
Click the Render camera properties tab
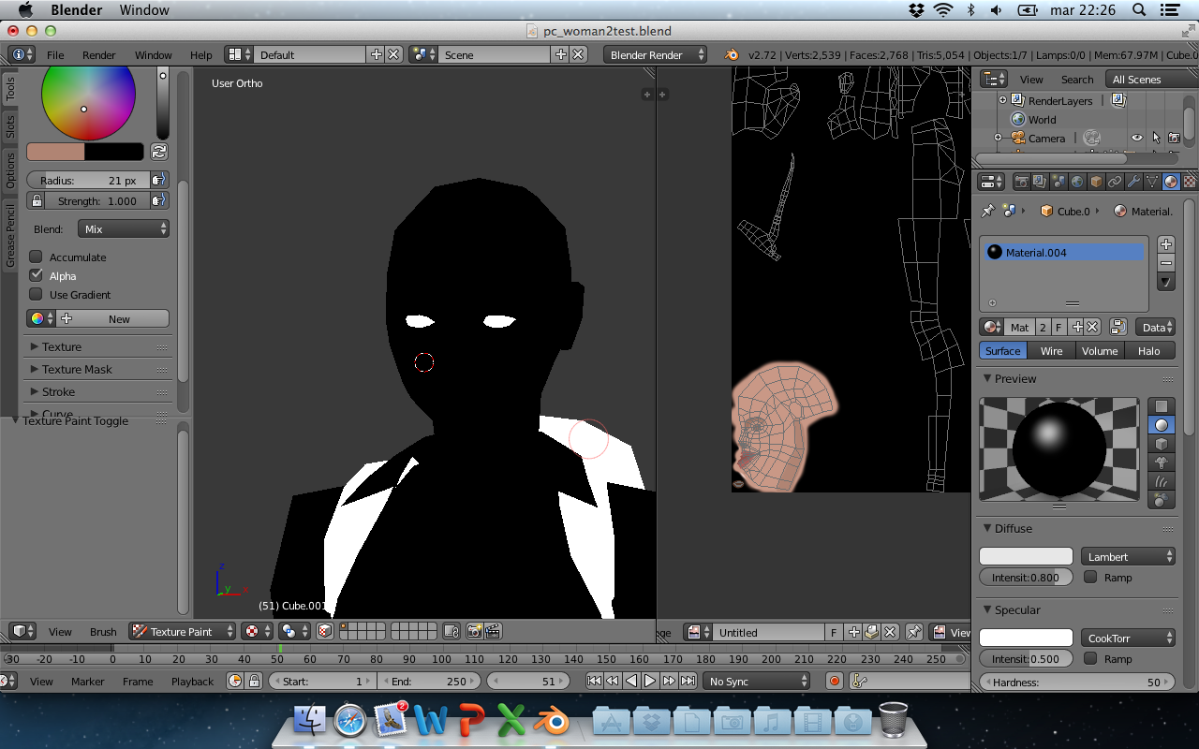point(1022,182)
